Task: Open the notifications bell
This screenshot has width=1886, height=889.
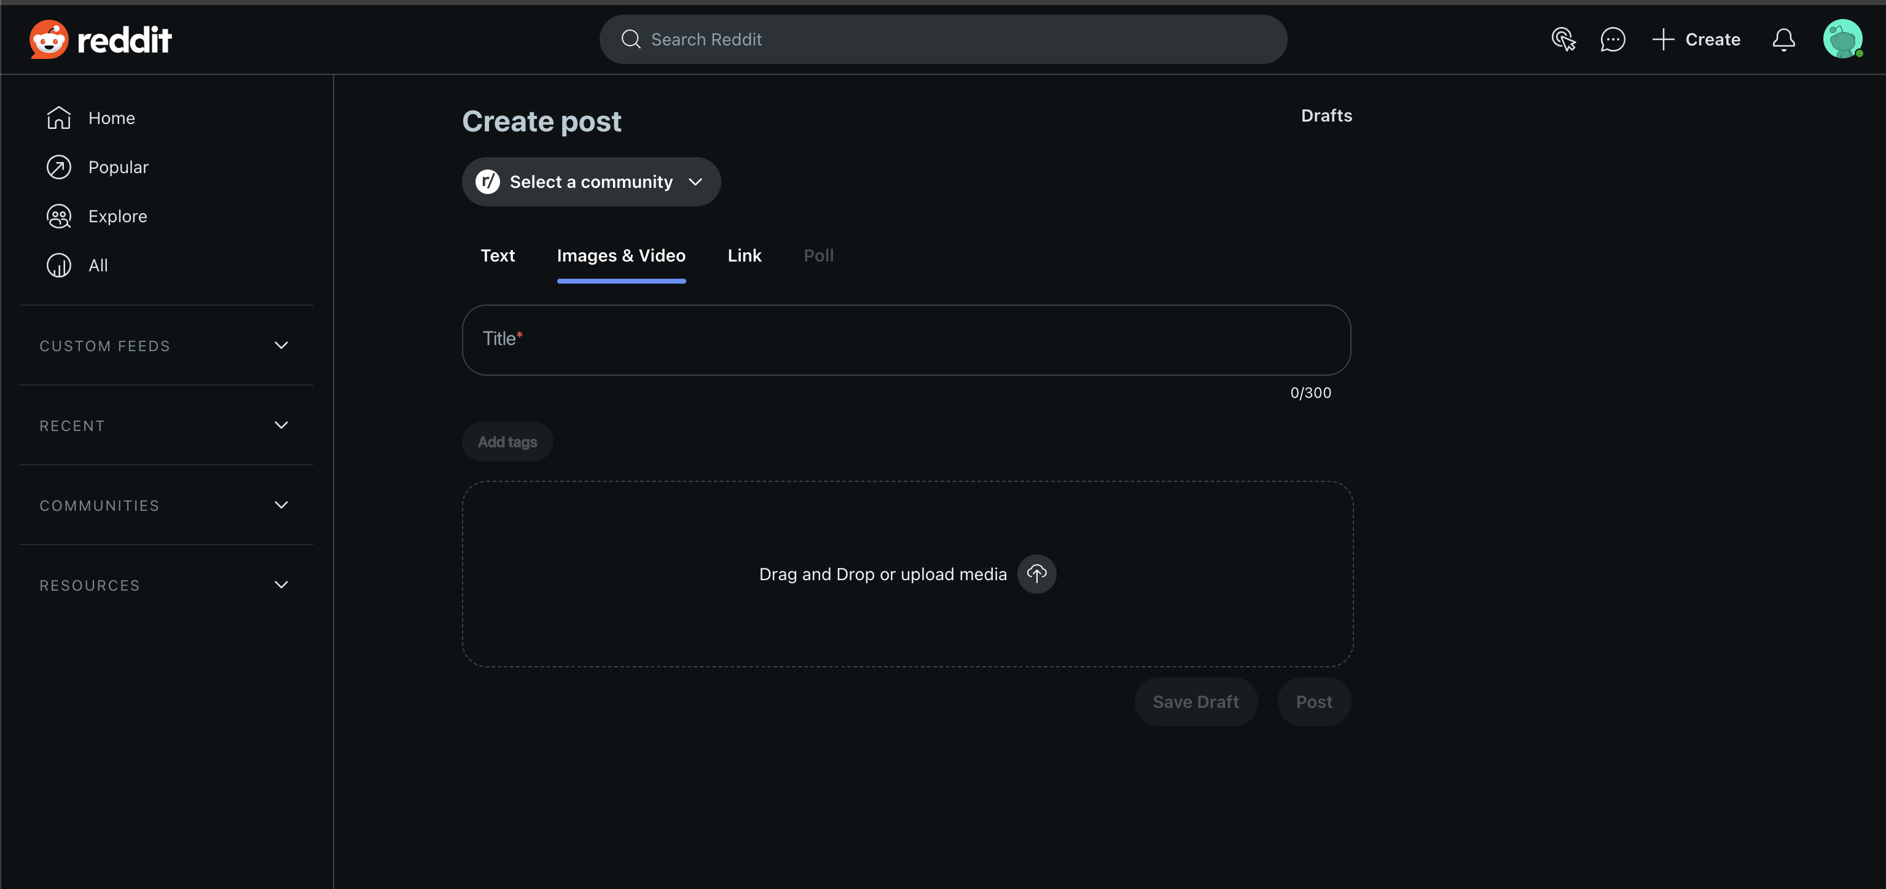Action: coord(1783,39)
